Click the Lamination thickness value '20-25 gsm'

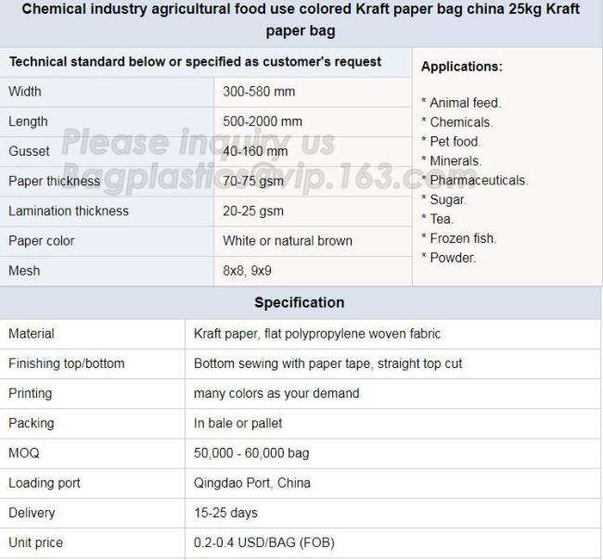253,210
